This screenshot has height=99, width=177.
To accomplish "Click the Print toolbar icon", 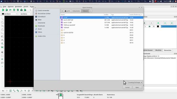I will (22, 10).
